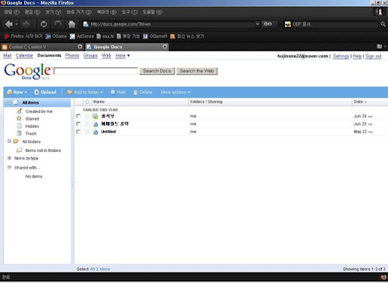Click the Upload icon in toolbar
The image size is (388, 283).
tap(37, 92)
